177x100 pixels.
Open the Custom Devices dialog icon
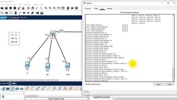(72, 8)
